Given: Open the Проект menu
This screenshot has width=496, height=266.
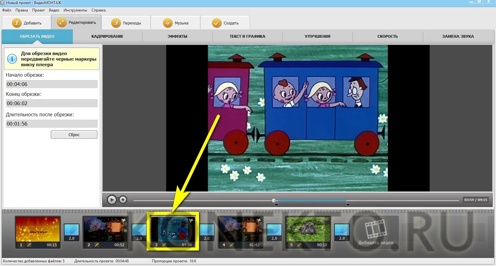Looking at the screenshot, I should click(x=38, y=10).
